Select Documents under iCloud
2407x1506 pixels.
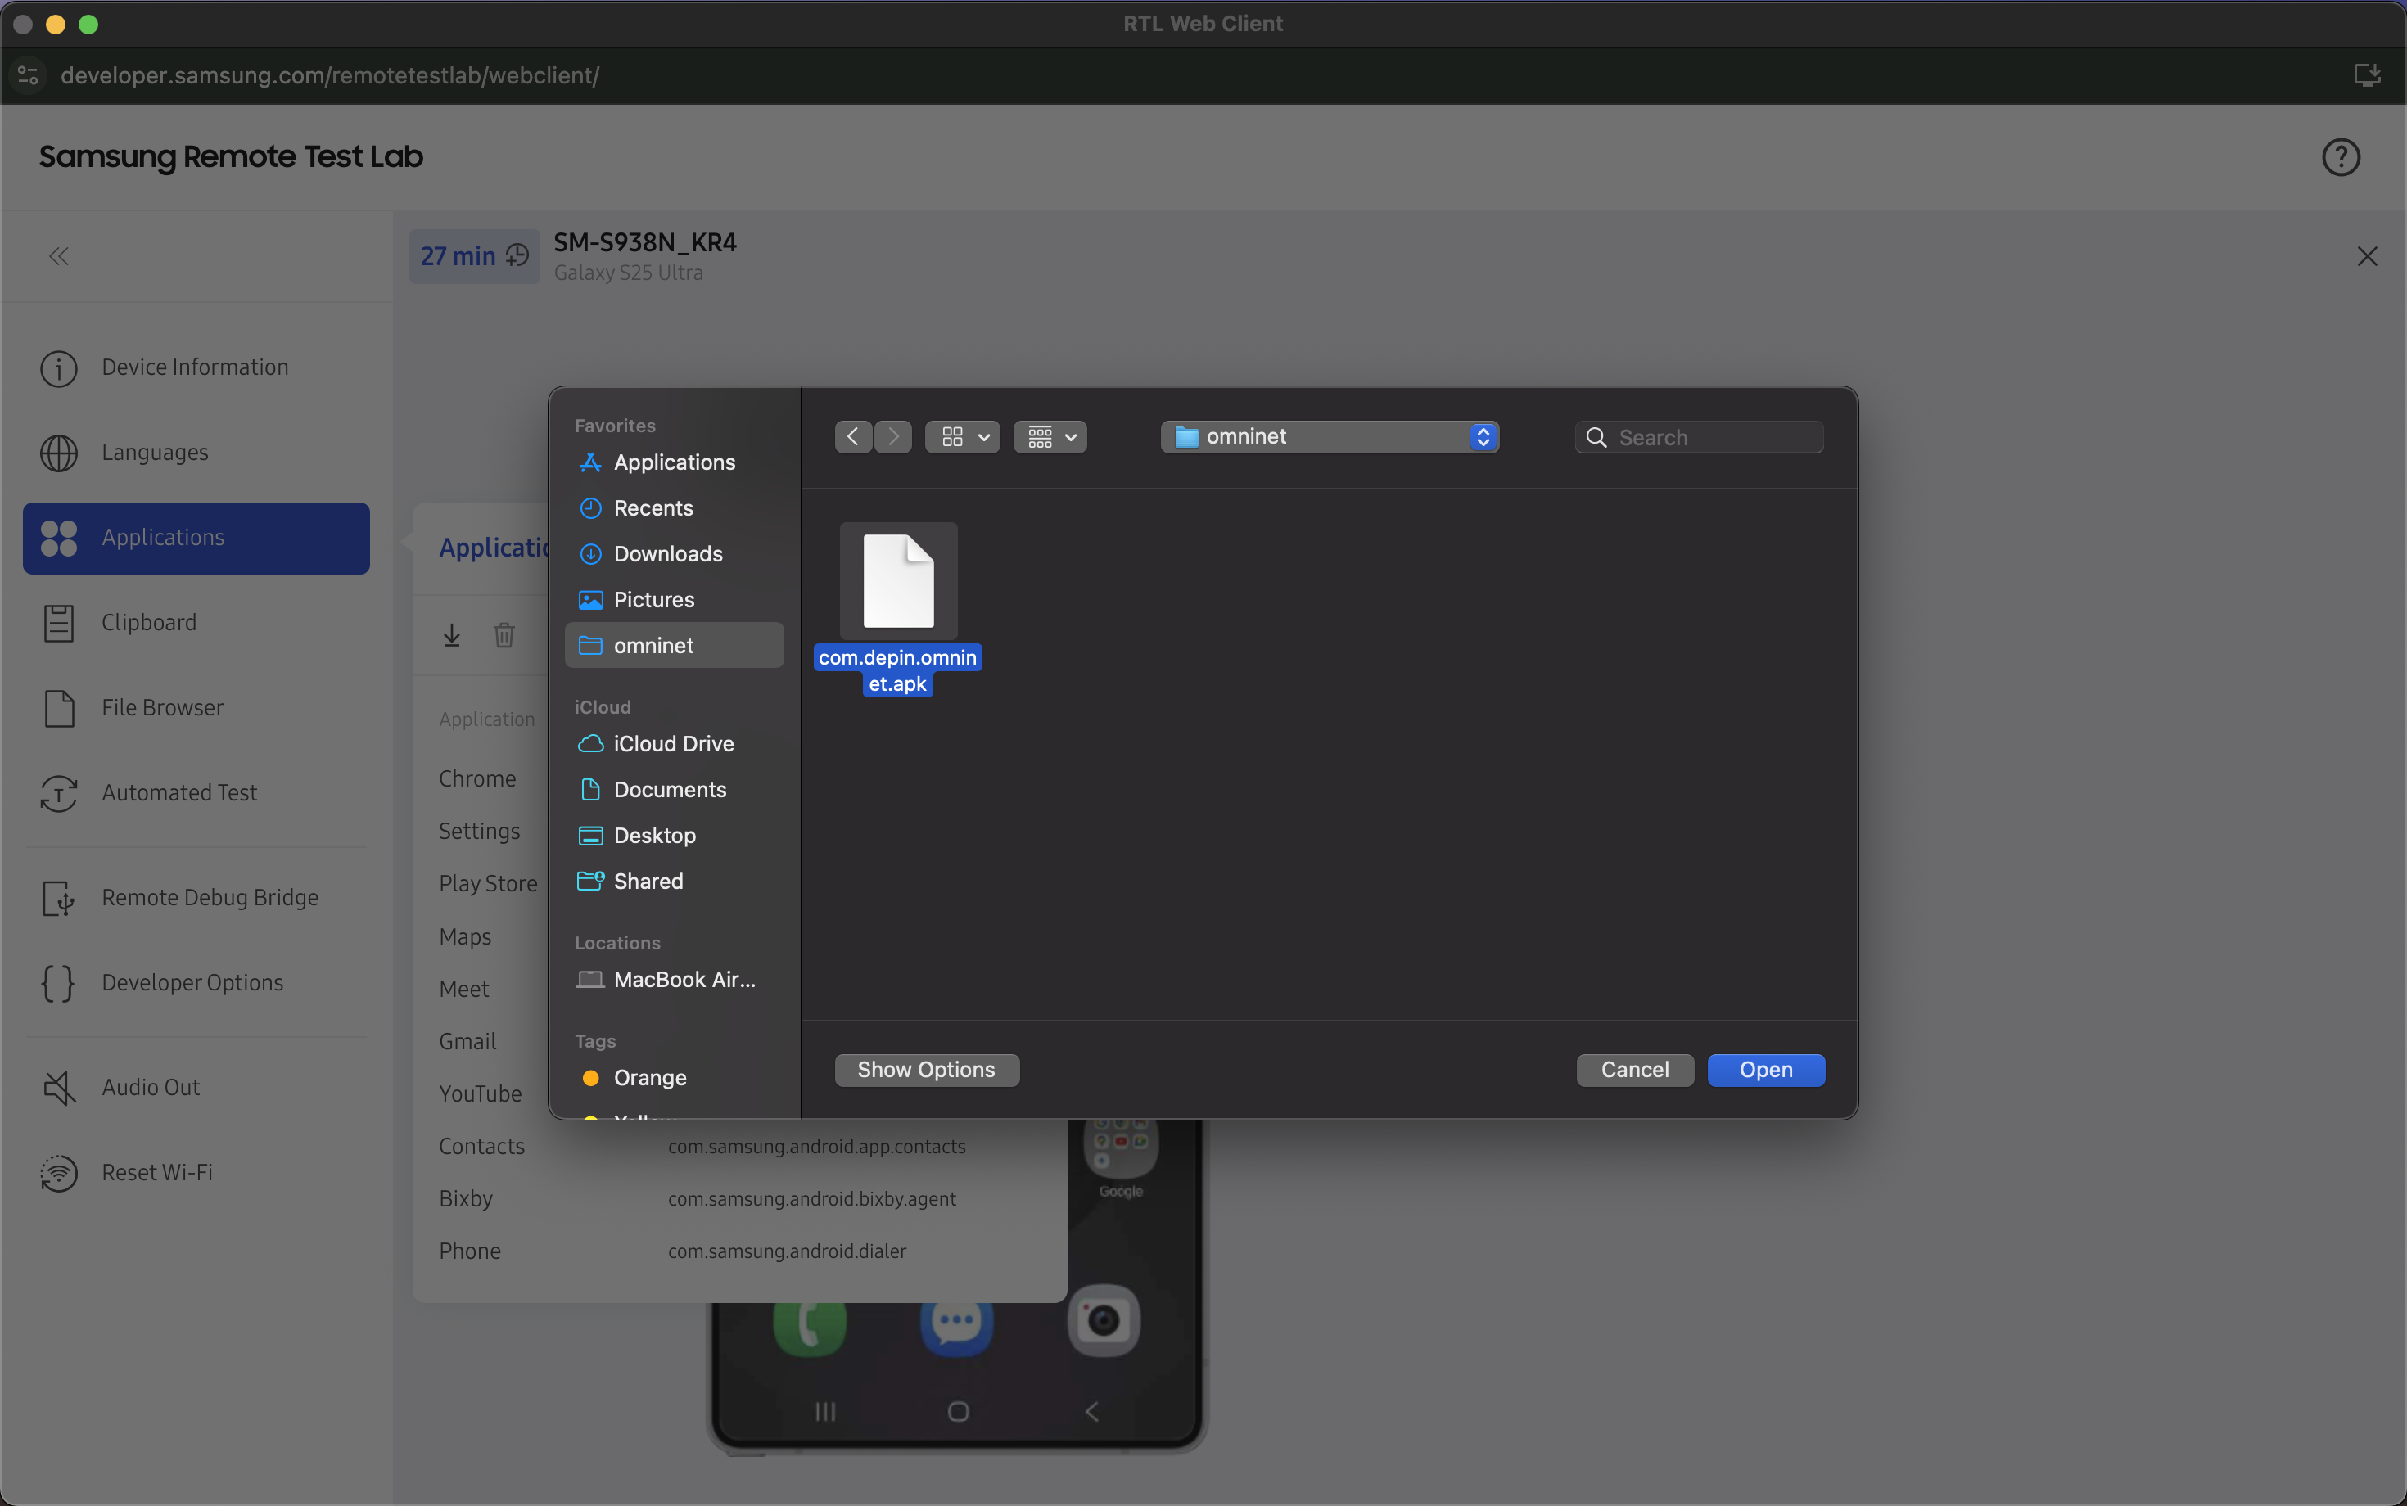click(675, 790)
